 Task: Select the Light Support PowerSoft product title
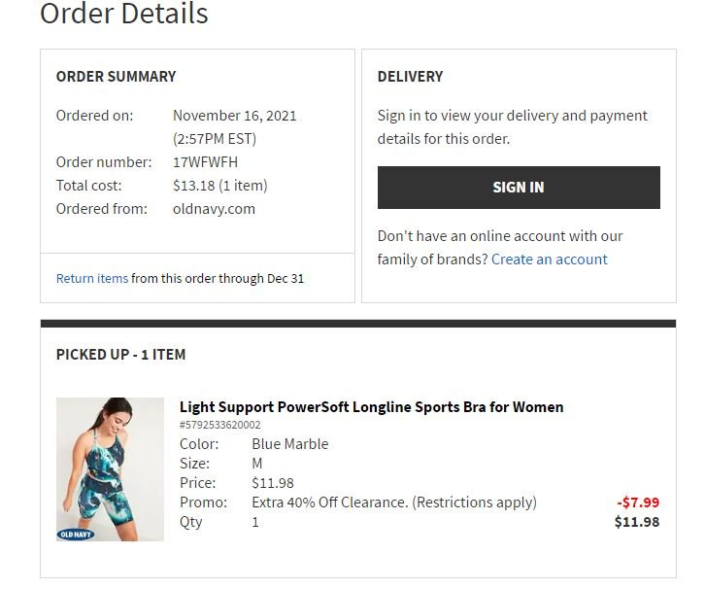(371, 407)
